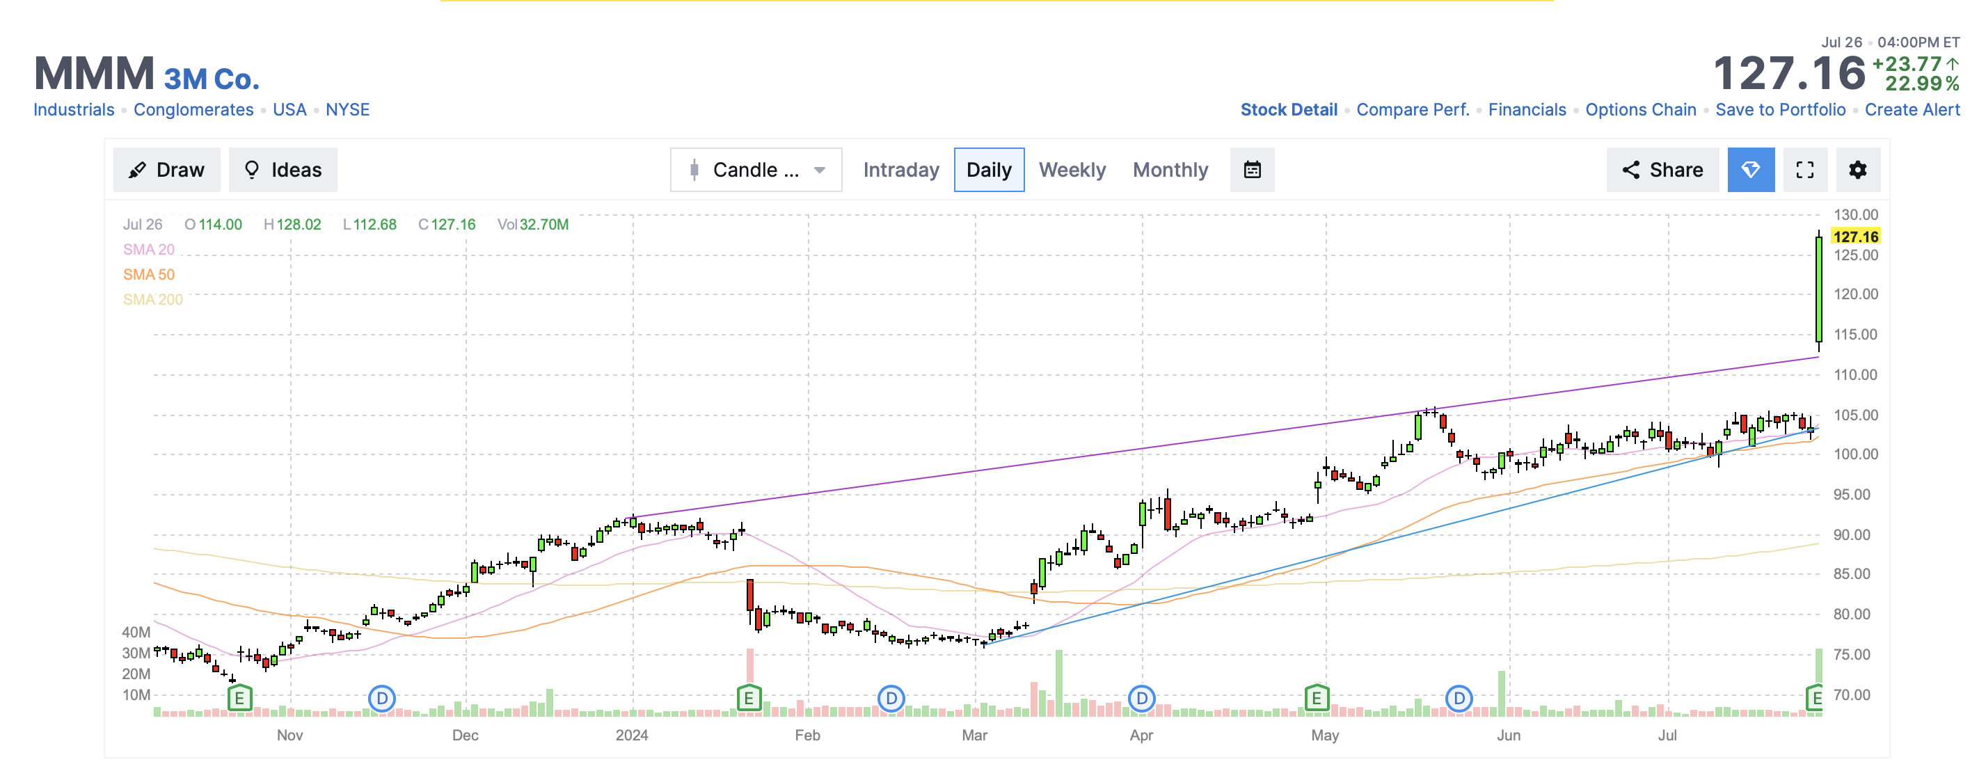Switch to the Monthly timeframe
Screen dimensions: 1986x778
[1170, 170]
